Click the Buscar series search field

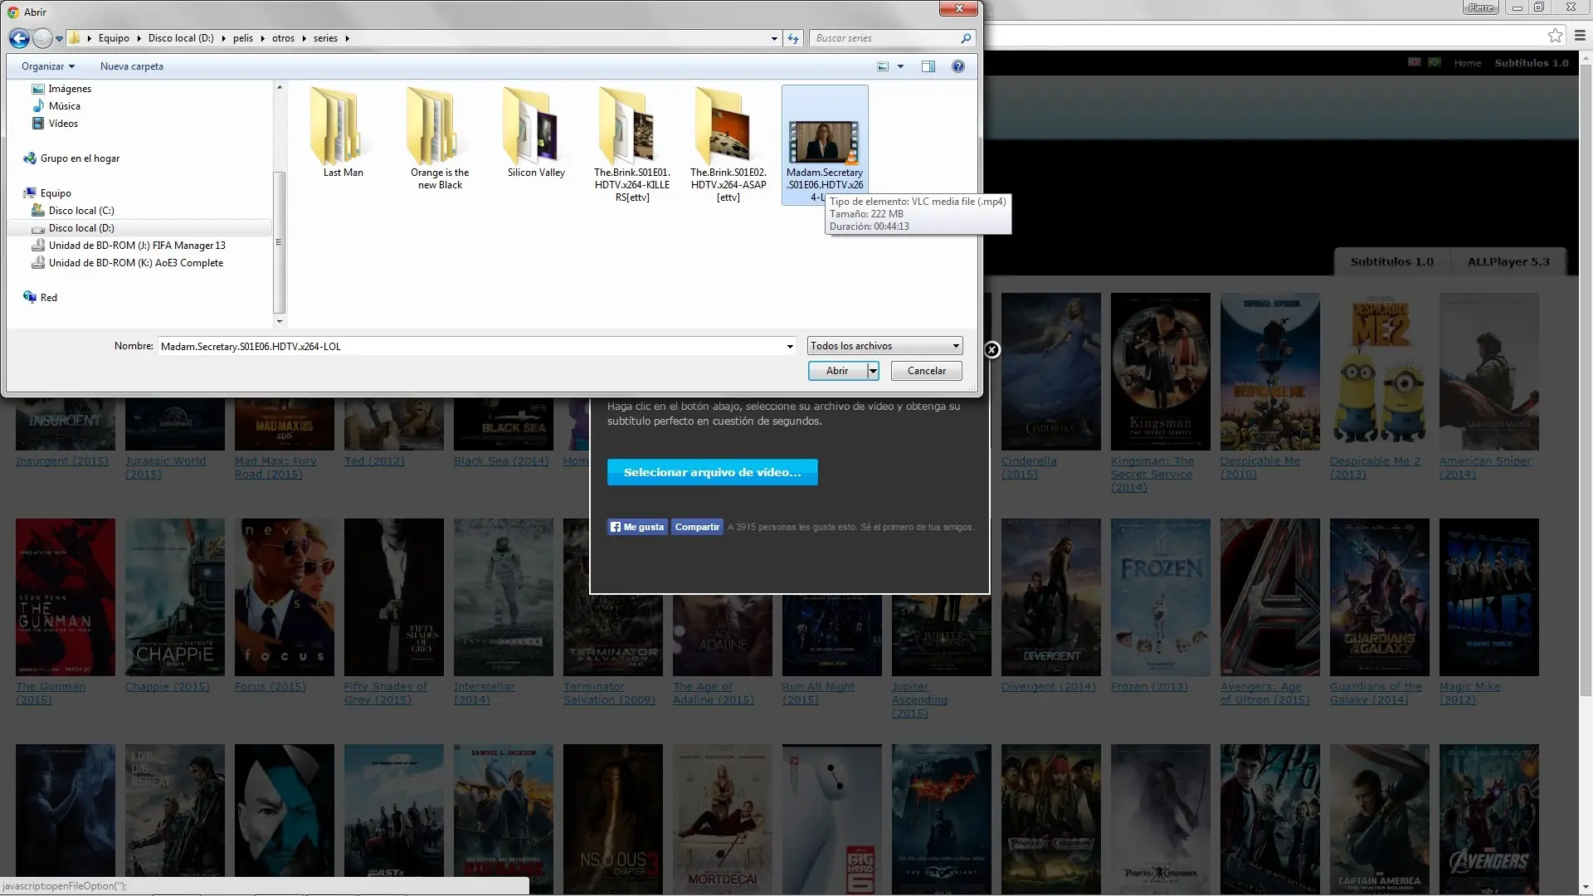pyautogui.click(x=884, y=38)
